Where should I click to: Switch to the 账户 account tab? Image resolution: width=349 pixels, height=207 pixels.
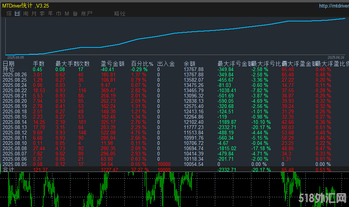pyautogui.click(x=87, y=14)
